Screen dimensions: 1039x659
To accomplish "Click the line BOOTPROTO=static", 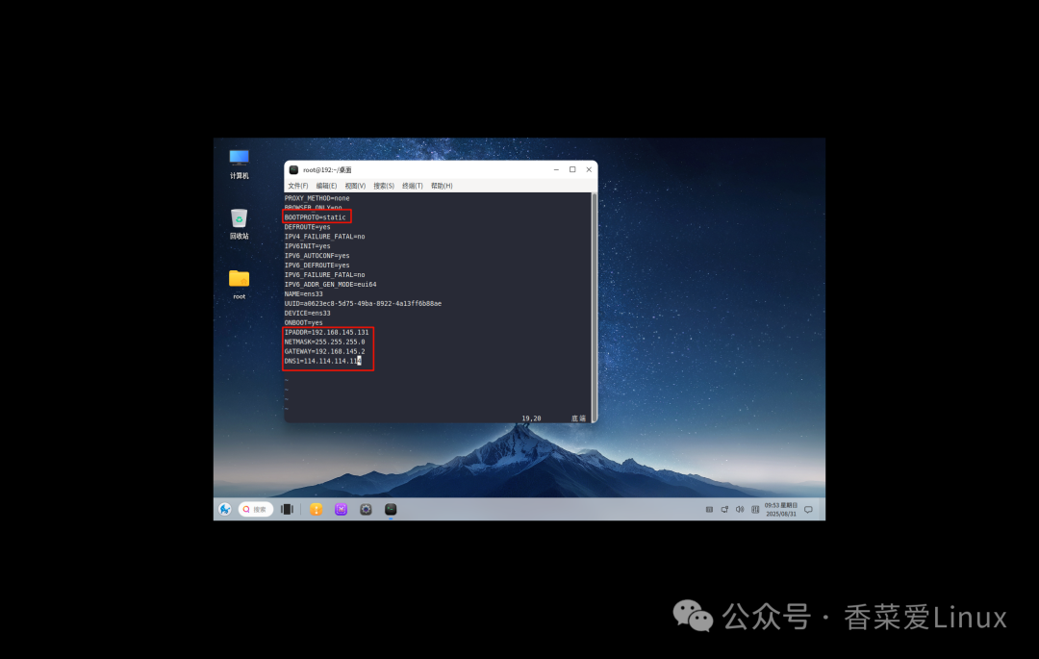I will 316,217.
